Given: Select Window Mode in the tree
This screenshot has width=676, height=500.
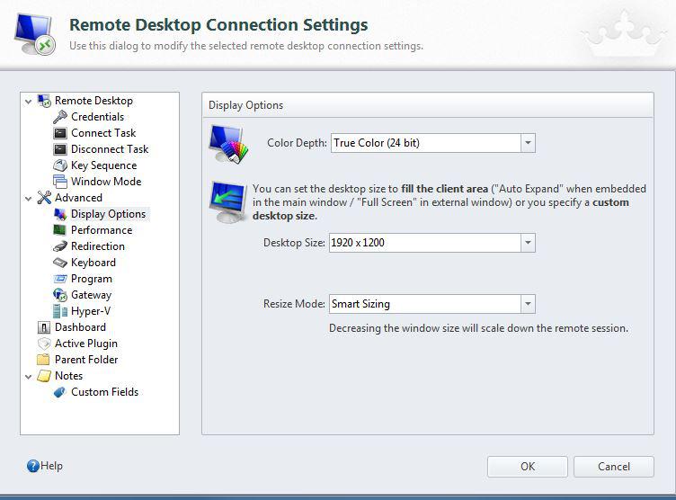Looking at the screenshot, I should pos(105,182).
